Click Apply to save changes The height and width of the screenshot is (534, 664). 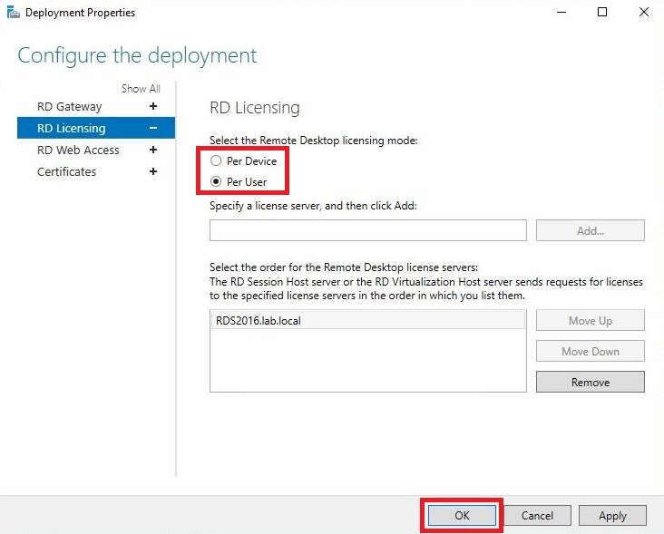tap(612, 515)
